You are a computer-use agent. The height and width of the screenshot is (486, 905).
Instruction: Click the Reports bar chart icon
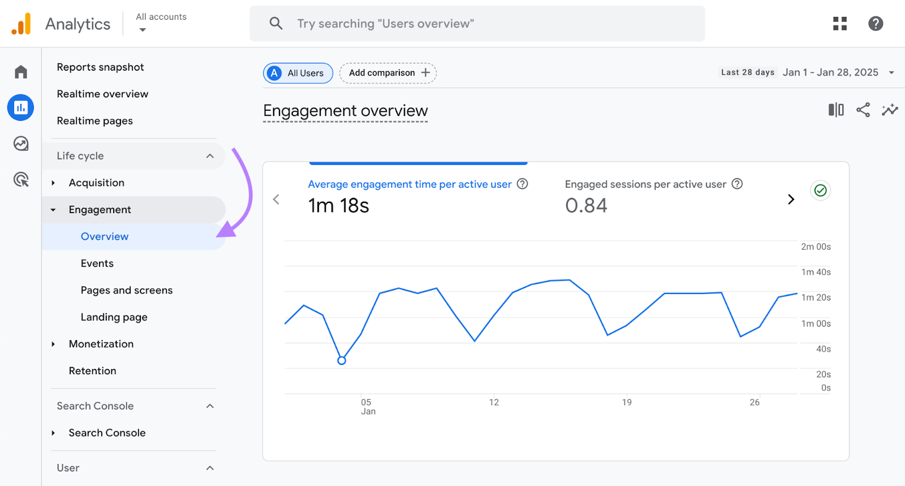coord(21,107)
